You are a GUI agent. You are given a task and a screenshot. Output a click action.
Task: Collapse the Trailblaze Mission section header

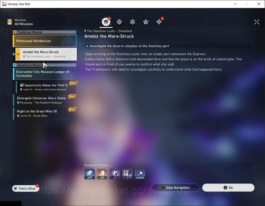(45, 32)
